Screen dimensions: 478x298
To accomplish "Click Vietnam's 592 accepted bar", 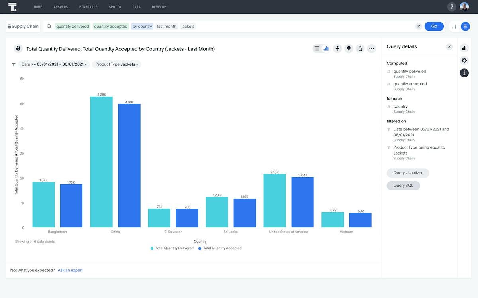I will (360, 220).
